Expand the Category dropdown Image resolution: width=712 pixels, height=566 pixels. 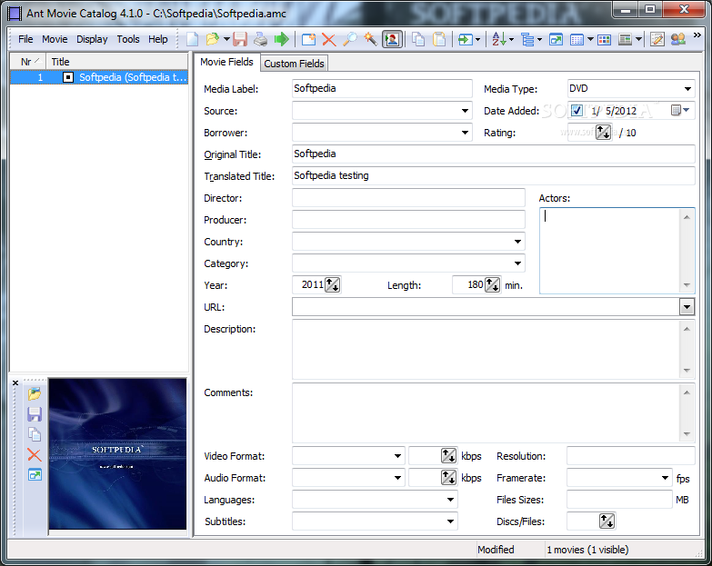tap(517, 263)
